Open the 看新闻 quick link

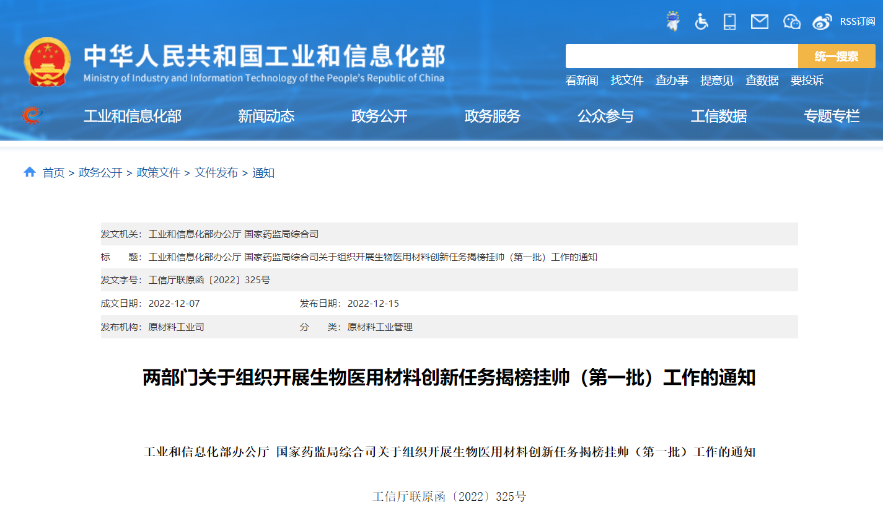point(582,81)
